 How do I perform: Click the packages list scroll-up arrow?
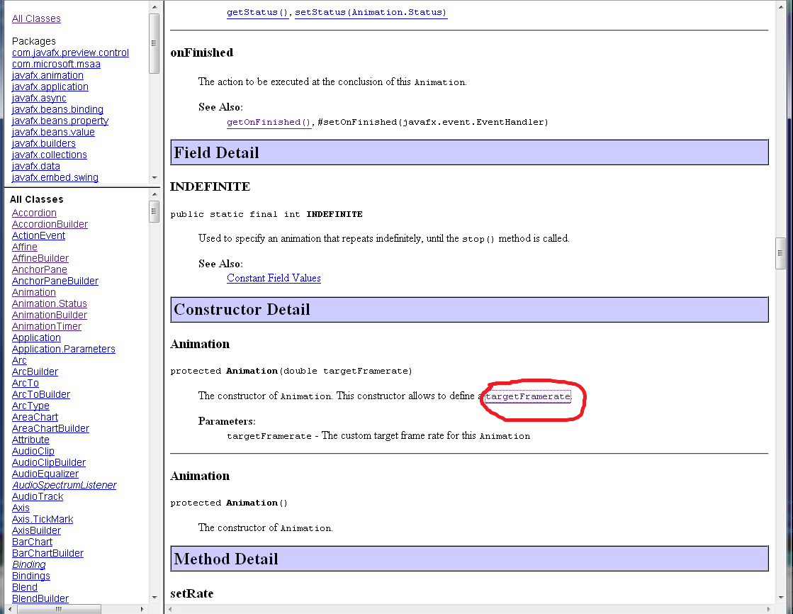coord(154,6)
